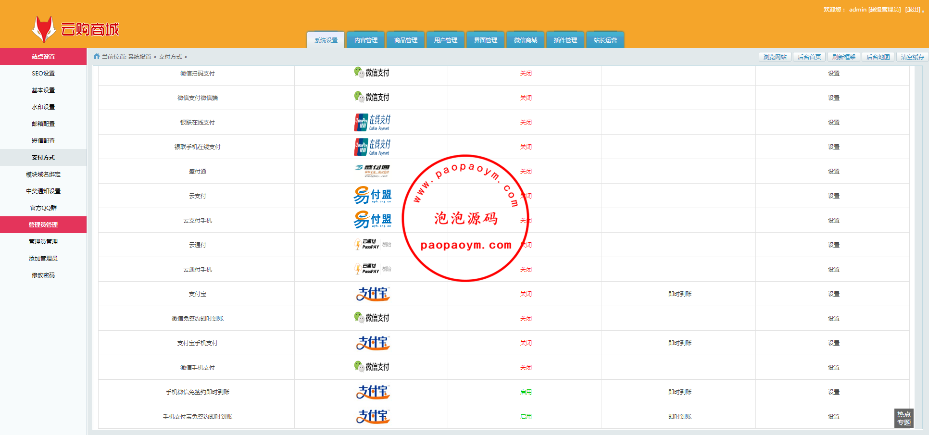
Task: Open 设置 for 银联手机在线支付
Action: pos(833,147)
